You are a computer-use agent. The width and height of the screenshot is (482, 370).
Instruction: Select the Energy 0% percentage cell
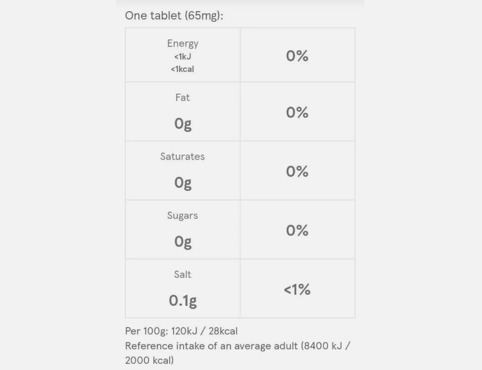[x=297, y=56]
